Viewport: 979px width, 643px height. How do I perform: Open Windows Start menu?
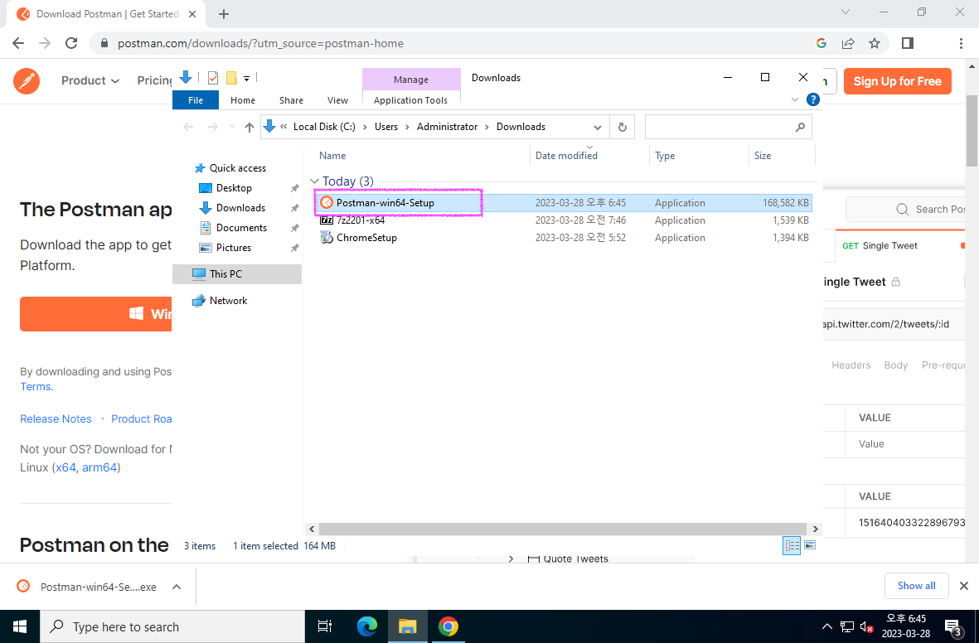[x=20, y=626]
